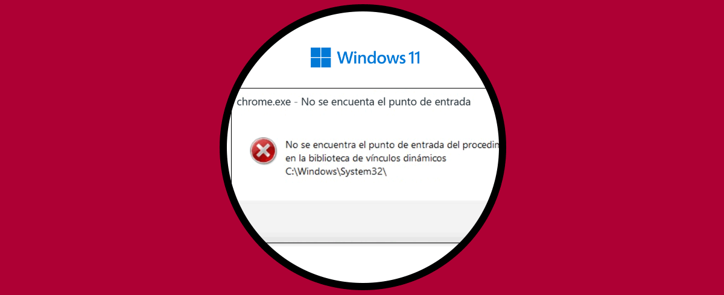
Task: Click the "chrome.exe" name in dialog title
Action: pyautogui.click(x=262, y=102)
